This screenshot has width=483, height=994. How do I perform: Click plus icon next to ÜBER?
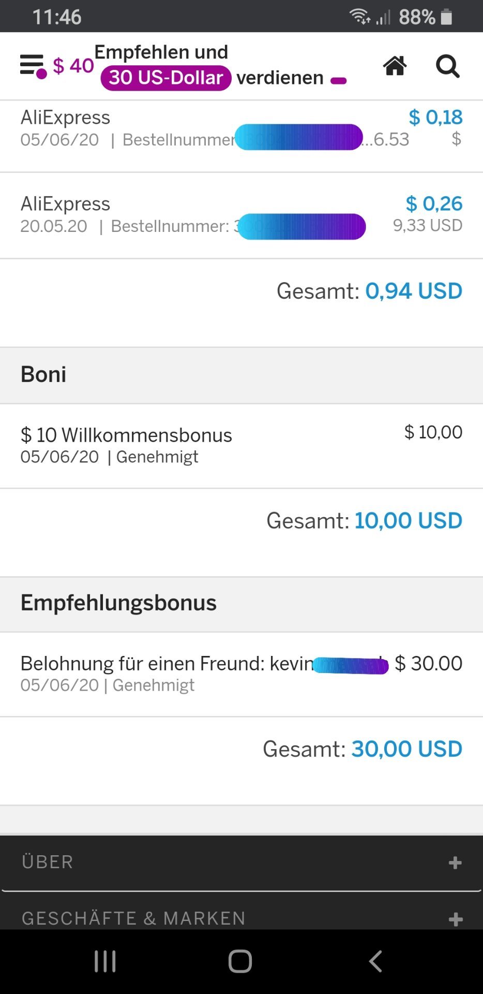coord(455,863)
